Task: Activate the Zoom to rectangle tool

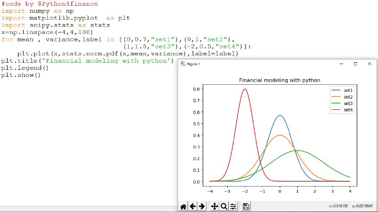Action: [224, 206]
